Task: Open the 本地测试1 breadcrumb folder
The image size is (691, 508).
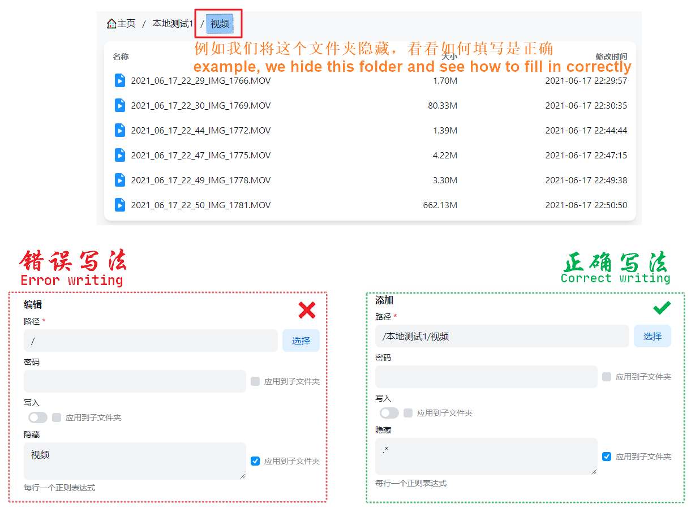Action: click(173, 24)
